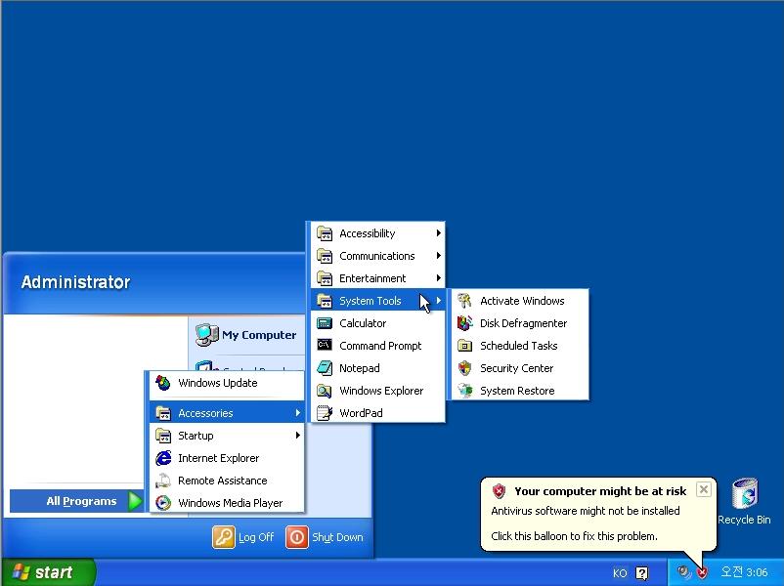Select Remote Assistance menu entry
The image size is (784, 586).
point(227,481)
